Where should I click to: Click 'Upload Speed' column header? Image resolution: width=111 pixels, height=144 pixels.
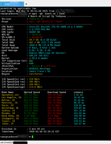pos(32,92)
